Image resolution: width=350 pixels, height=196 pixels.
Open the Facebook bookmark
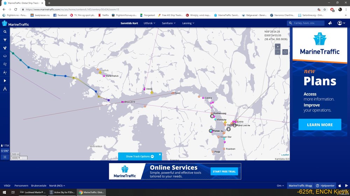[x=60, y=15]
